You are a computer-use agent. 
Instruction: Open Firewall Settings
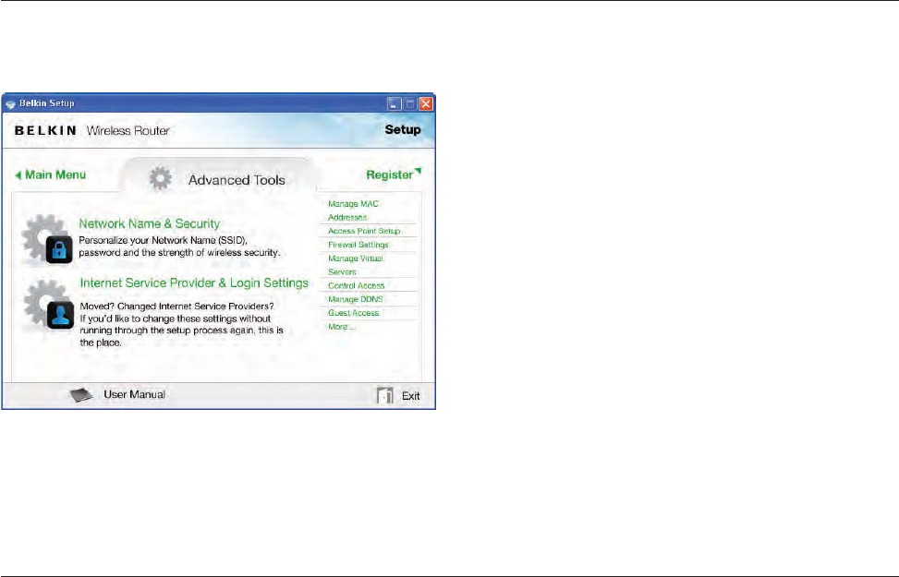click(x=358, y=245)
